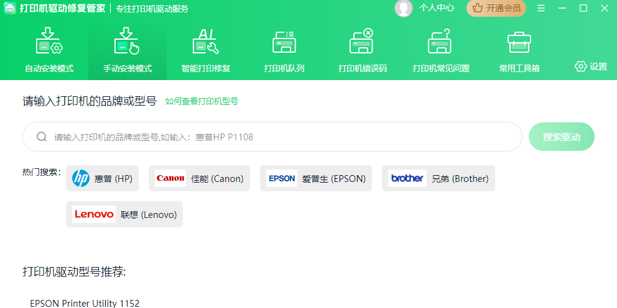Viewport: 617px width, 308px height.
Task: Open 如何查看打印机型号 help link
Action: pyautogui.click(x=202, y=101)
